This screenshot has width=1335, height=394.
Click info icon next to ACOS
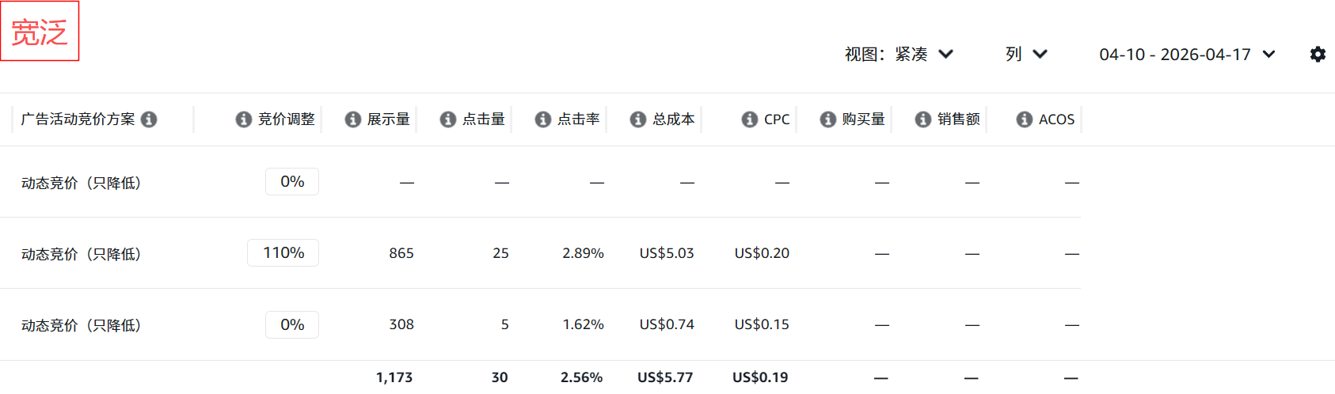pos(1025,119)
